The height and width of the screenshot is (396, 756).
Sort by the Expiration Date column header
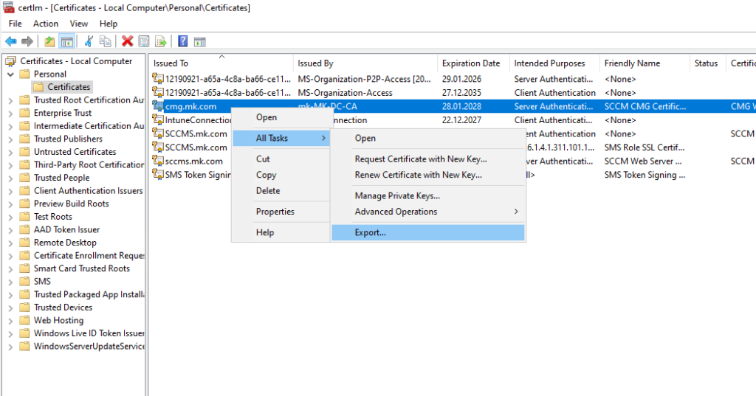tap(470, 63)
